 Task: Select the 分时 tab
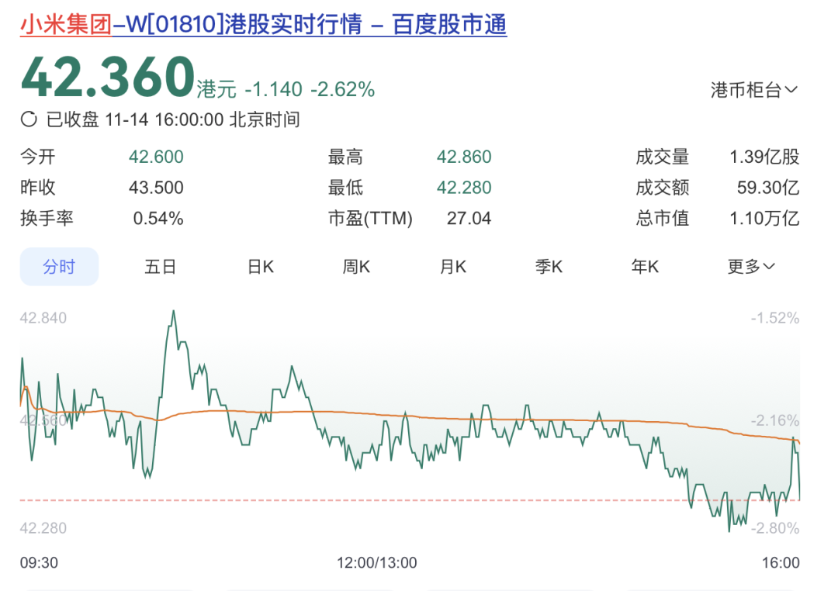(x=59, y=266)
